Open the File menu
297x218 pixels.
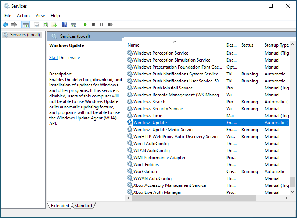[8, 16]
